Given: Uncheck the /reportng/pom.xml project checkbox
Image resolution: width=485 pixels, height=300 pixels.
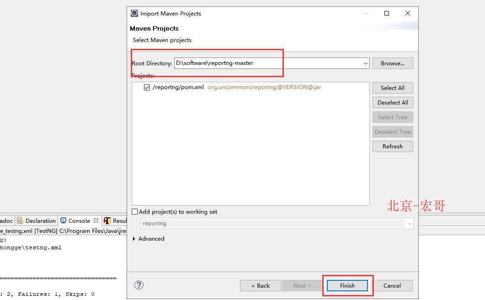Looking at the screenshot, I should point(147,87).
